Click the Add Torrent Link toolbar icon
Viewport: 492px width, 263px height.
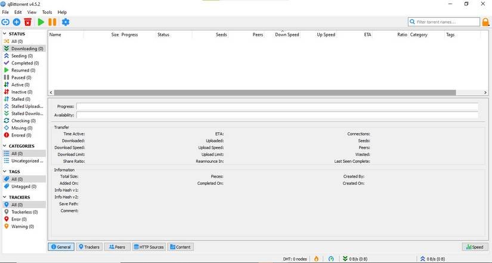5,22
